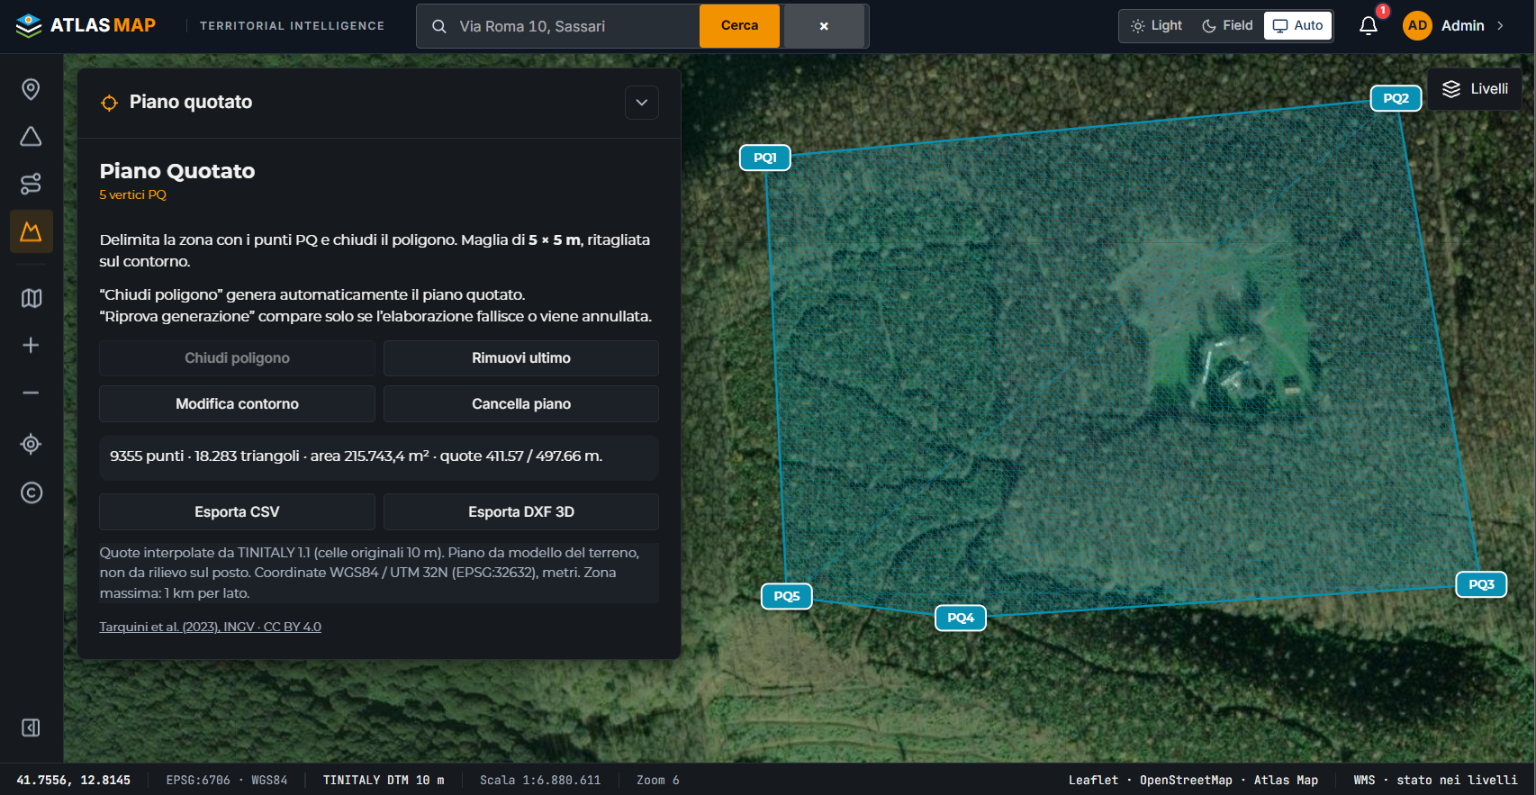Export with Esporta DXF 3D
Viewport: 1536px width, 795px height.
521,512
